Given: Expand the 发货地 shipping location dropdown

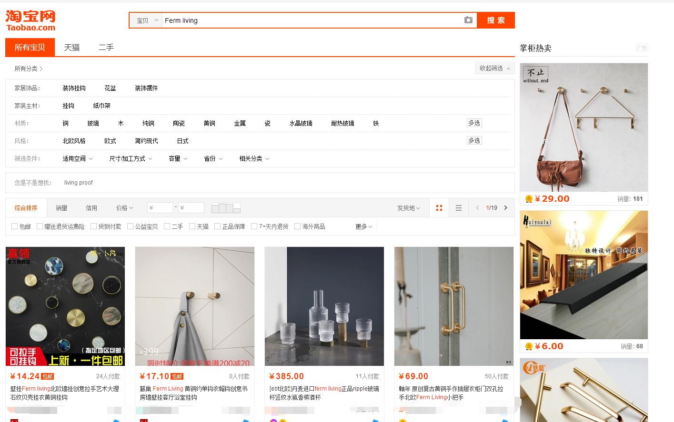Looking at the screenshot, I should pyautogui.click(x=408, y=207).
